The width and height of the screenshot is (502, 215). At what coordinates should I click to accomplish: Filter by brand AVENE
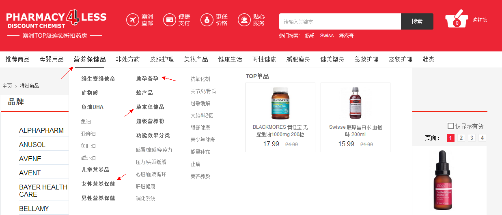(30, 159)
